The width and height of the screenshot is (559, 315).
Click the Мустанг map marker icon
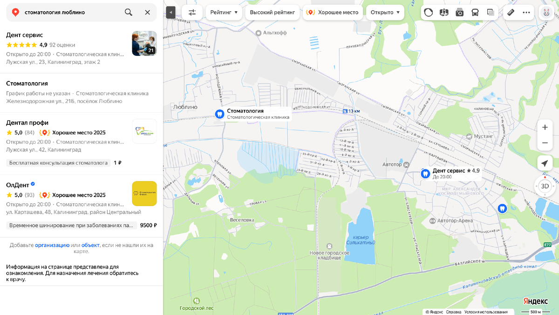[470, 136]
